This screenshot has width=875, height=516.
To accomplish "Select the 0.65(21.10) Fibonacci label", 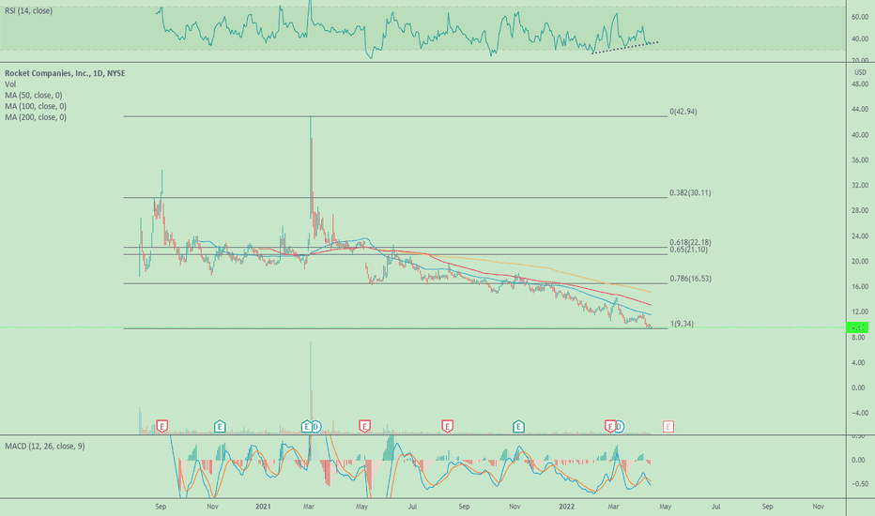I will pos(688,250).
